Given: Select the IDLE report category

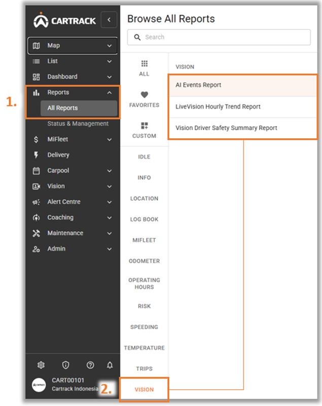Looking at the screenshot, I should (x=144, y=157).
